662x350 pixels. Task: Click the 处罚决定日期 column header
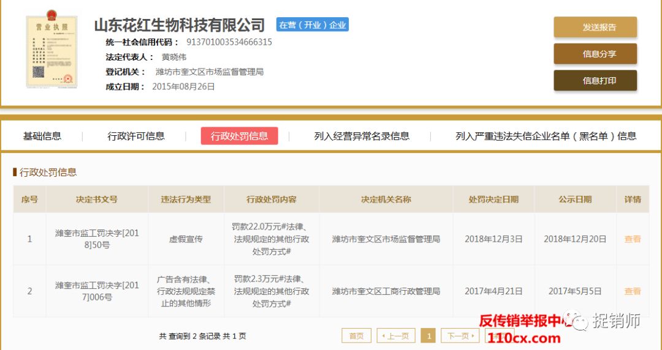pos(493,199)
